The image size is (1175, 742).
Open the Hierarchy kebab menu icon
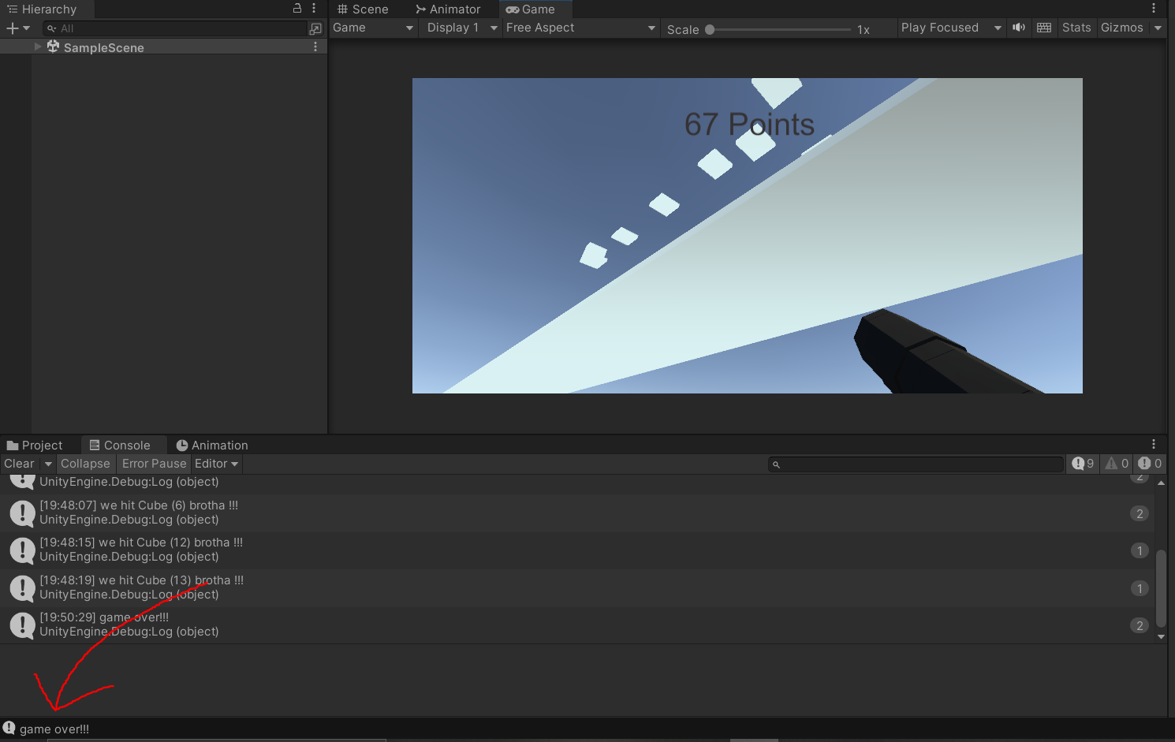point(314,8)
